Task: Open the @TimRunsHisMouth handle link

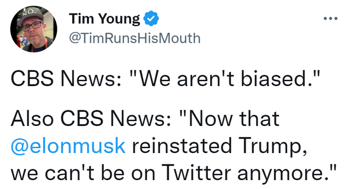Action: click(x=135, y=38)
